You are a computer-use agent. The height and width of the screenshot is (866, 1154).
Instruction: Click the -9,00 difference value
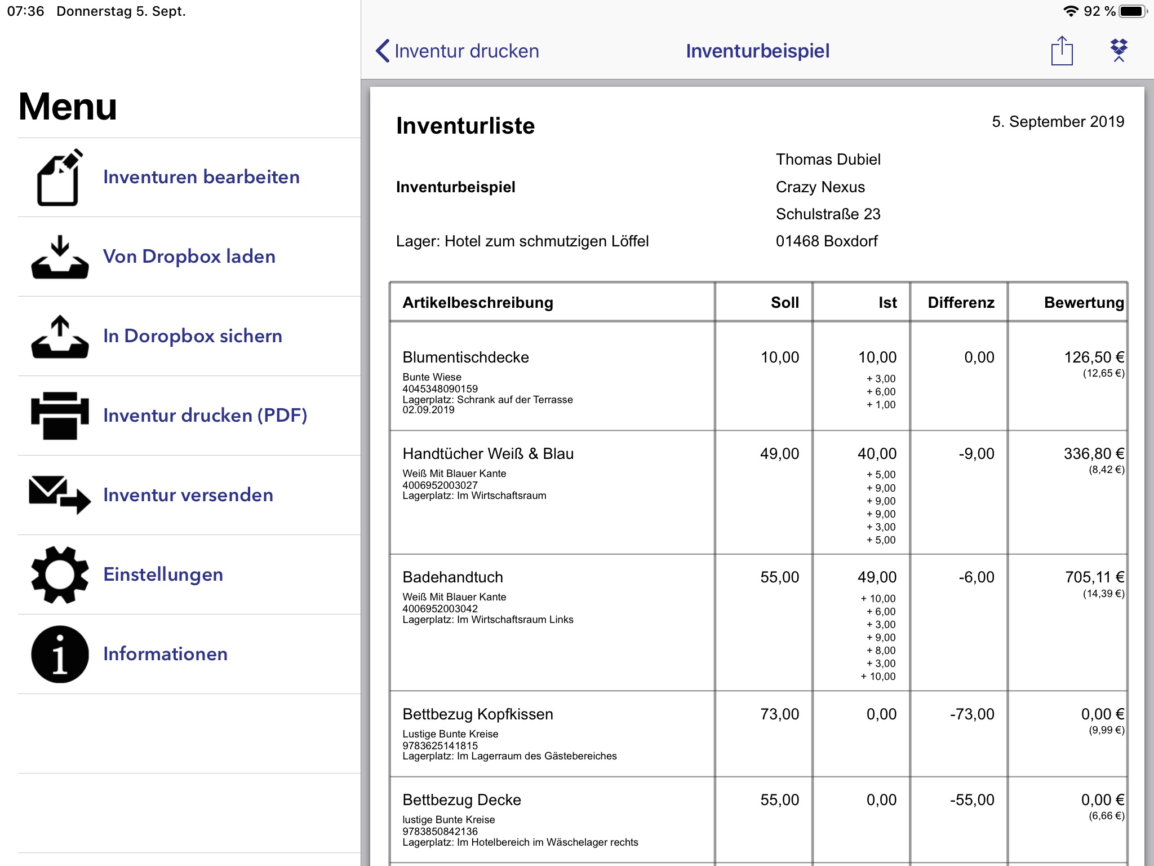pos(977,454)
